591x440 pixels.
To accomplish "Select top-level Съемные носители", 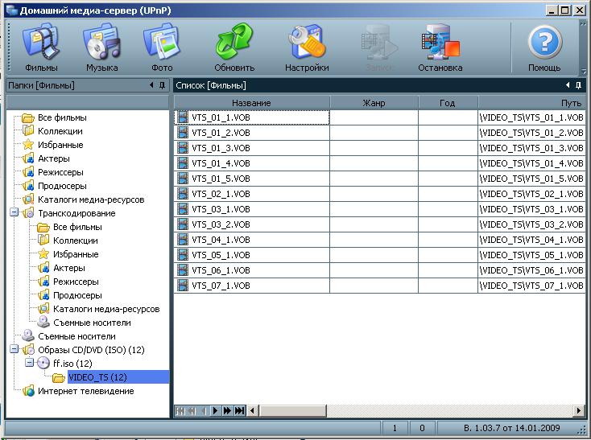I will [76, 336].
